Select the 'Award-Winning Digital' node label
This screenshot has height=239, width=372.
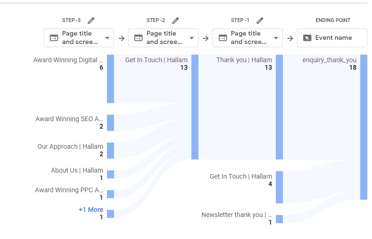click(x=68, y=60)
